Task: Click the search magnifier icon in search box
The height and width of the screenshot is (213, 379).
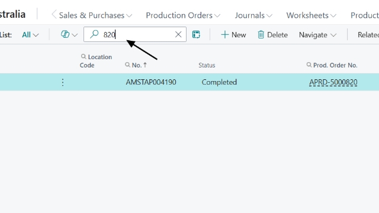Action: tap(94, 34)
